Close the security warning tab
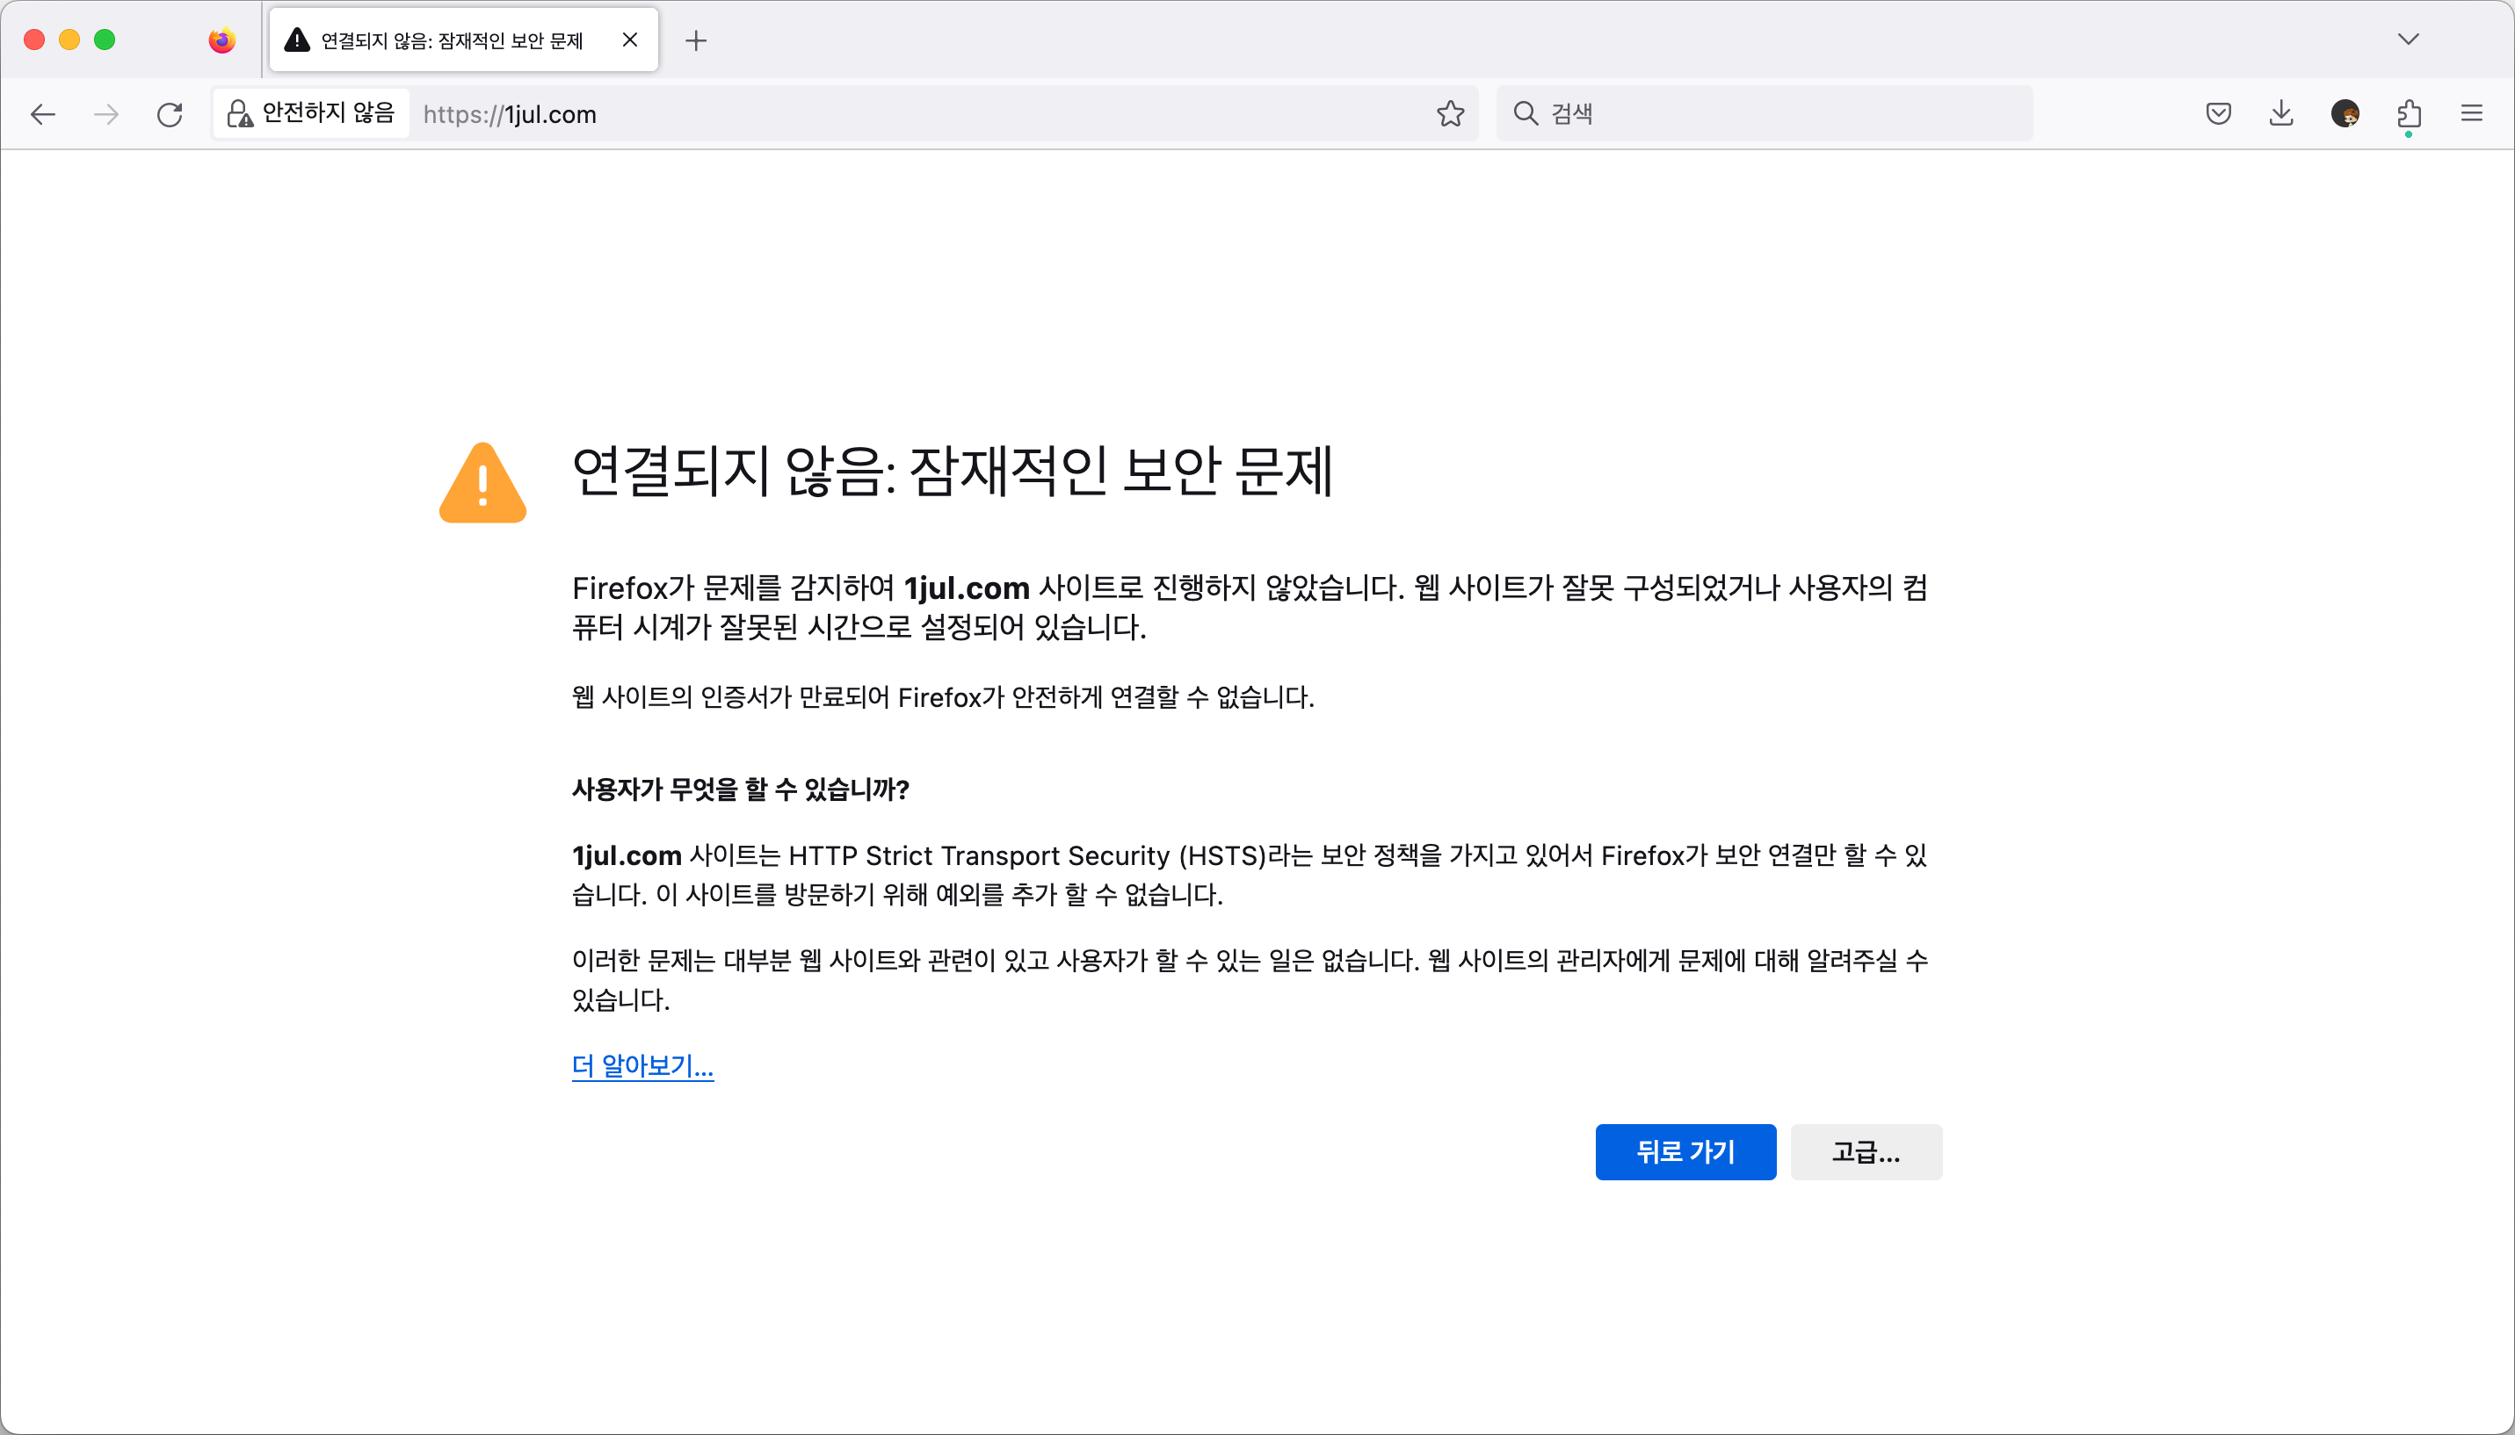 tap(630, 40)
